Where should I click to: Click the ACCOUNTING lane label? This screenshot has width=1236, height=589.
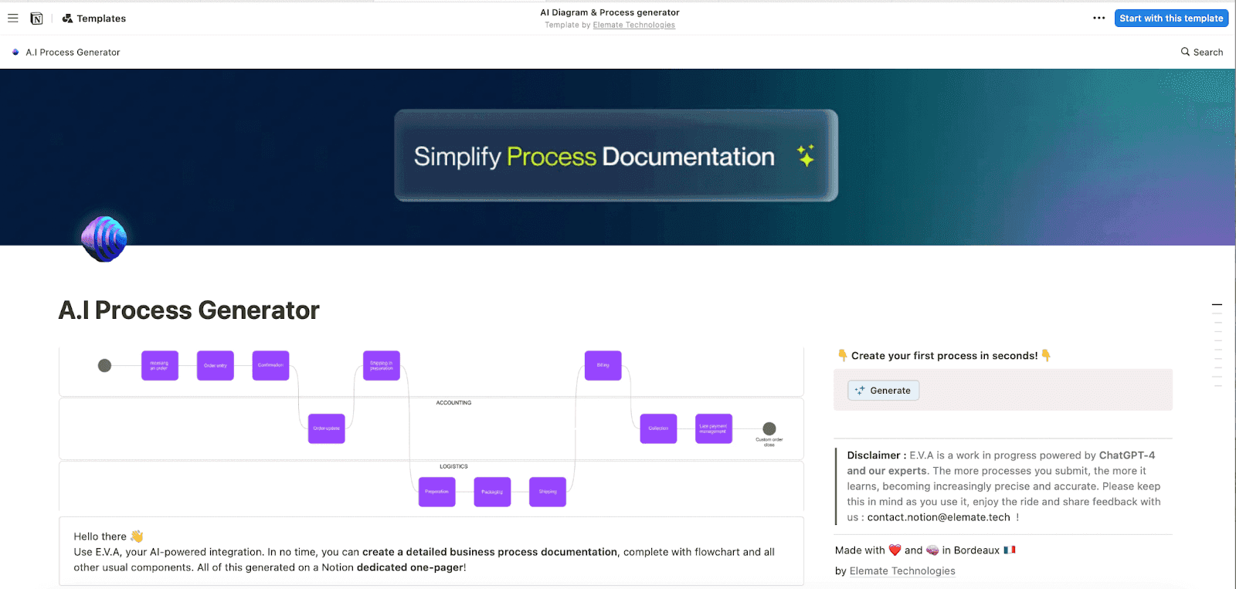click(x=453, y=403)
